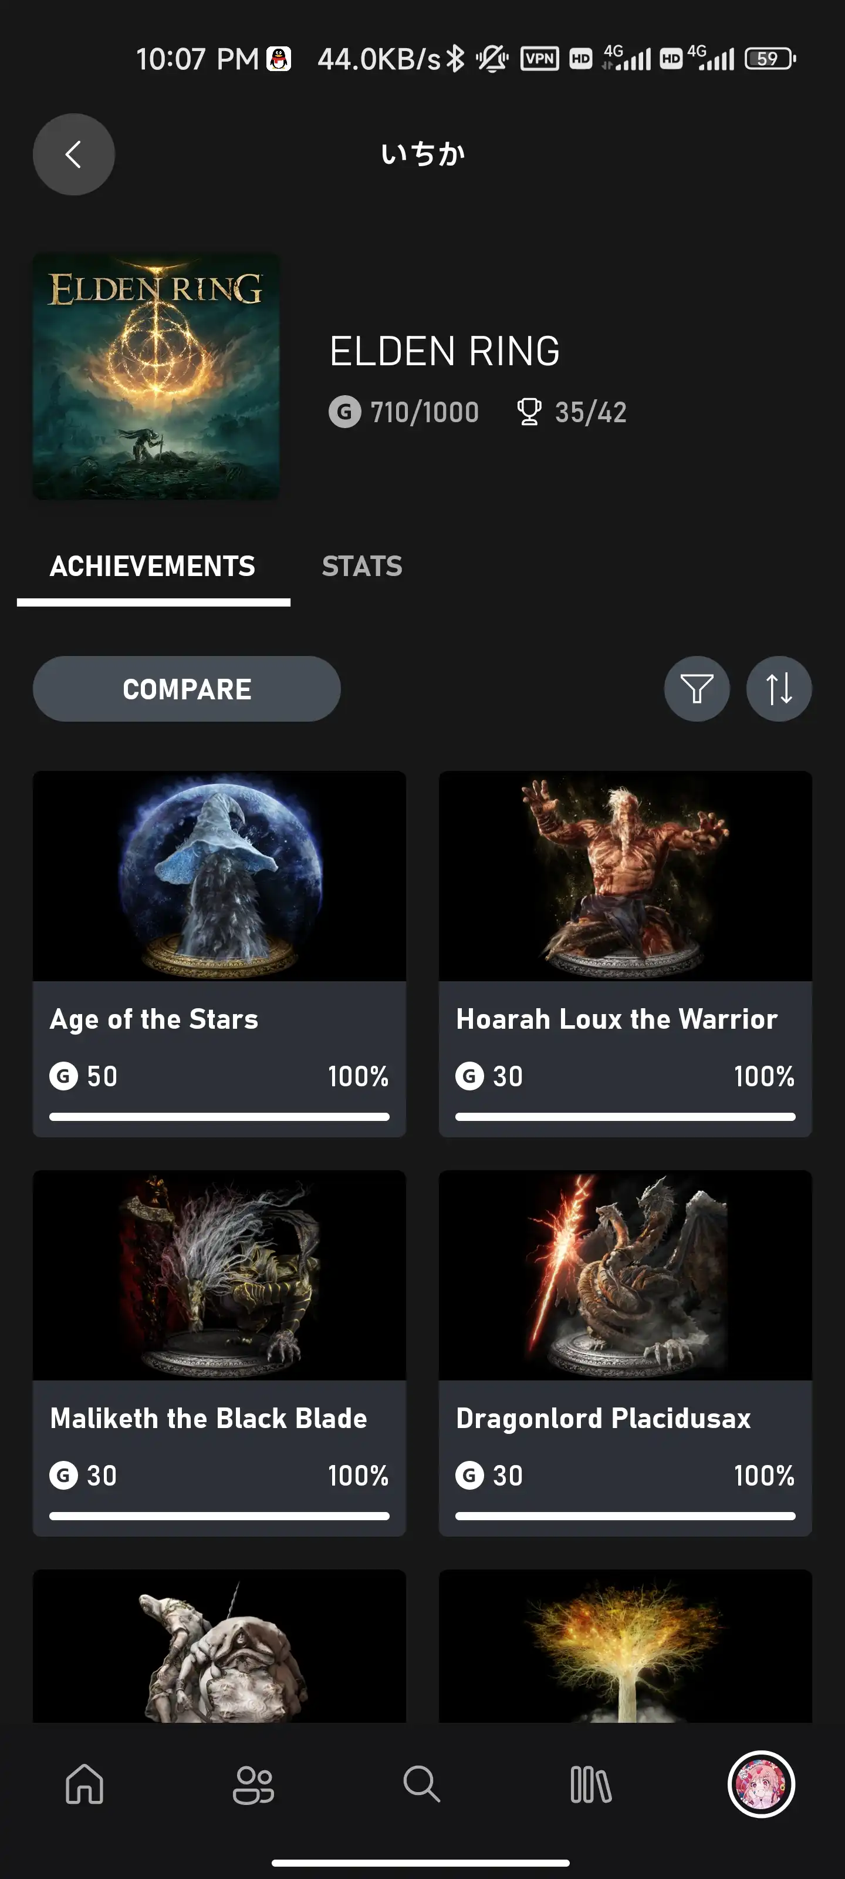Go to the Home tab icon

click(x=84, y=1784)
